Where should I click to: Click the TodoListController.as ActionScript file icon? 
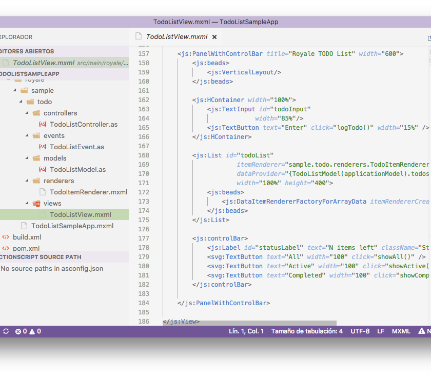pyautogui.click(x=43, y=124)
